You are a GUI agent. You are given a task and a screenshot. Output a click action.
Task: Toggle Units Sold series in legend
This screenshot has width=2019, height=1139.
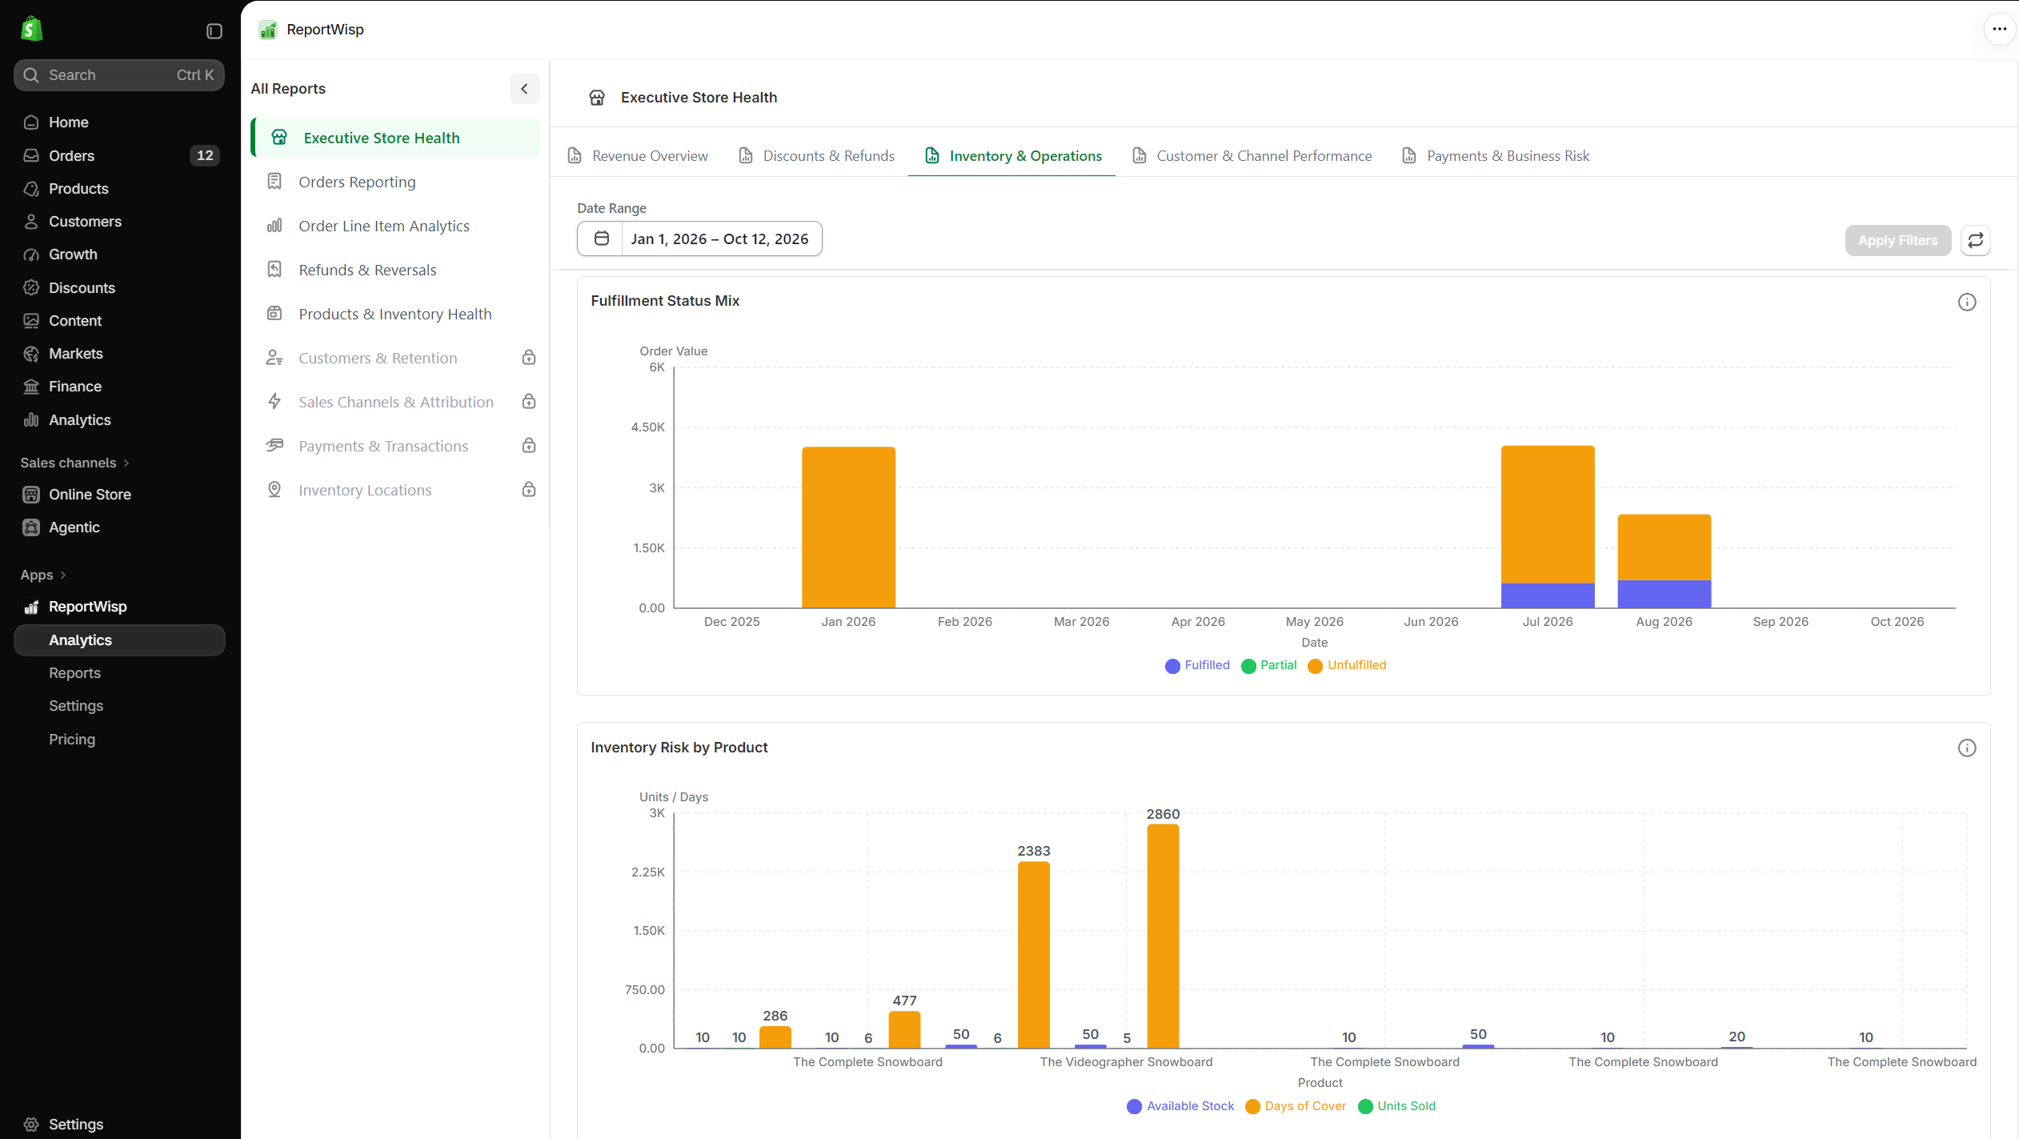point(1397,1106)
